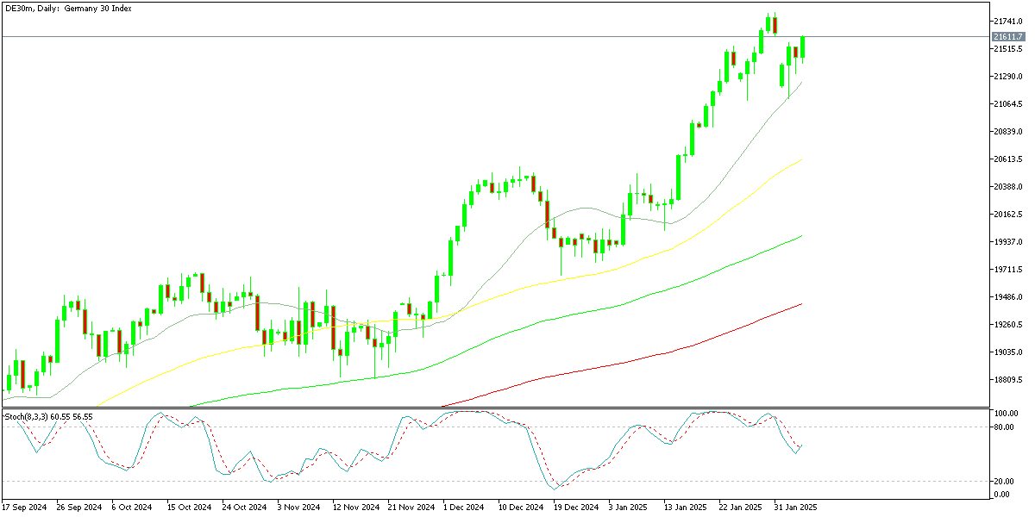The width and height of the screenshot is (1035, 517).
Task: Select the current price label 21611.7
Action: point(1007,37)
